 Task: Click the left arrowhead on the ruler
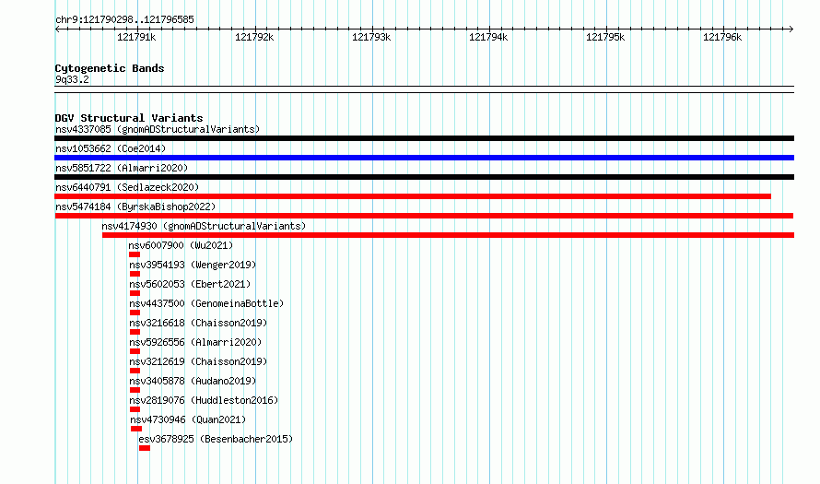57,30
